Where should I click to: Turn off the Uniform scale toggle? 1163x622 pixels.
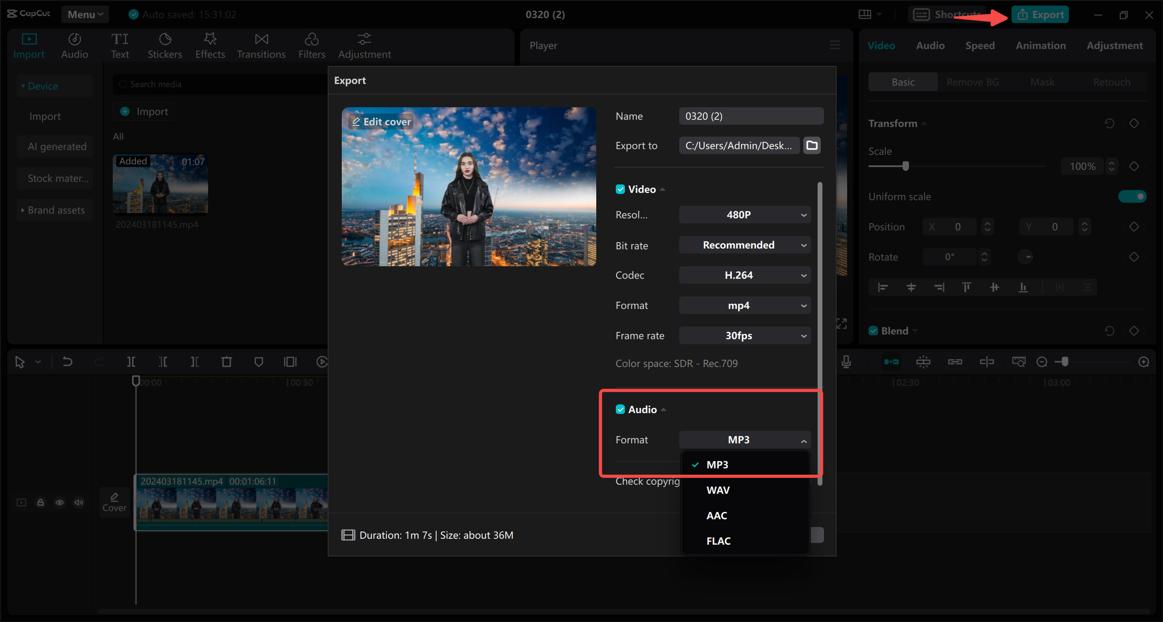coord(1132,196)
